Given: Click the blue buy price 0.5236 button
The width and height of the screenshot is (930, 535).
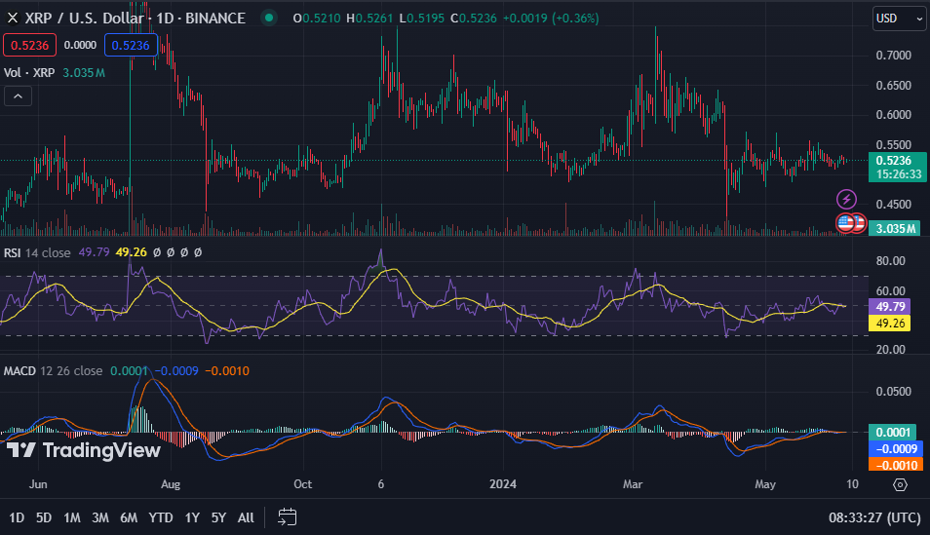Looking at the screenshot, I should pyautogui.click(x=130, y=45).
